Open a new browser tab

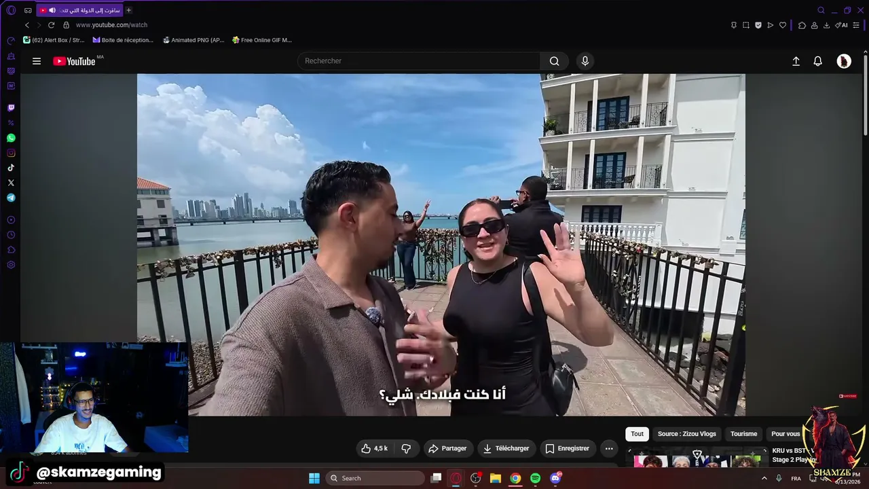129,10
